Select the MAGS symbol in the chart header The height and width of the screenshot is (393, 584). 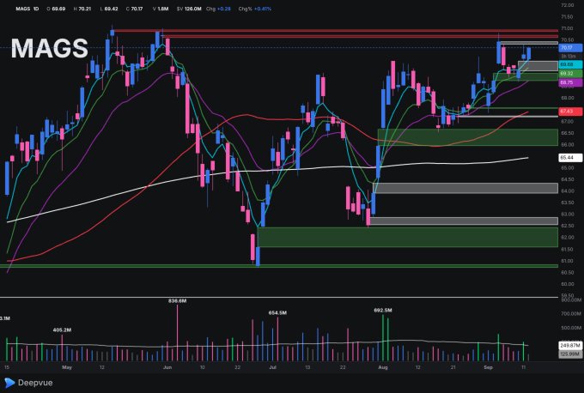tap(22, 9)
